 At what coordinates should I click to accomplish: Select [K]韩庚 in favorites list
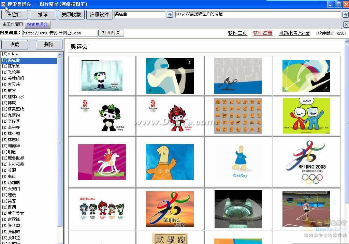click(x=29, y=103)
